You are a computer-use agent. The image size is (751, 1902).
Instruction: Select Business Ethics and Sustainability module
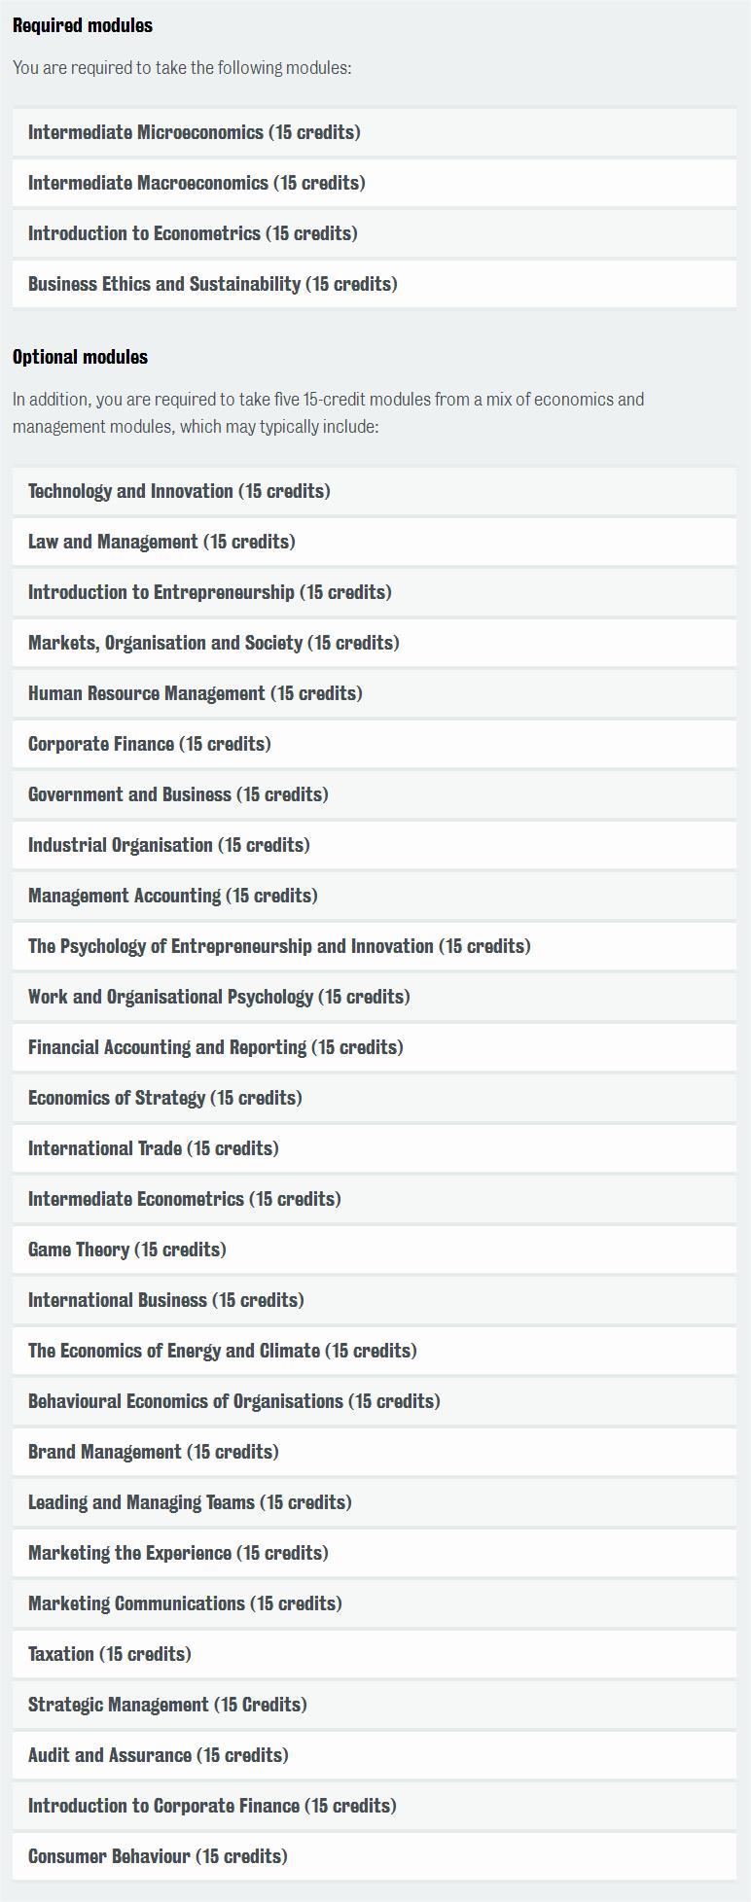(x=375, y=284)
